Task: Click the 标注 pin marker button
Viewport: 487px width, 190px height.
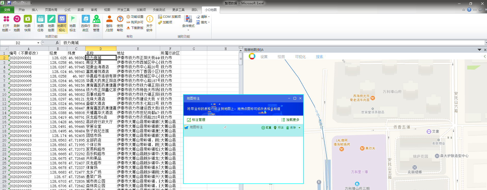Action: point(279,128)
